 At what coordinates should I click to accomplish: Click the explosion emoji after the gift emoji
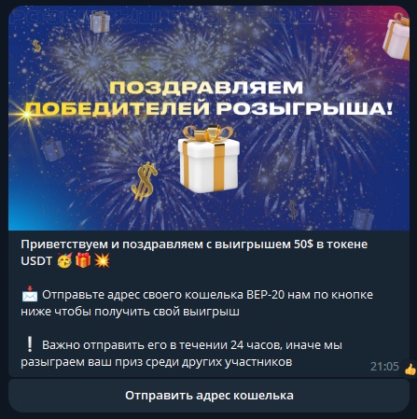click(x=102, y=260)
